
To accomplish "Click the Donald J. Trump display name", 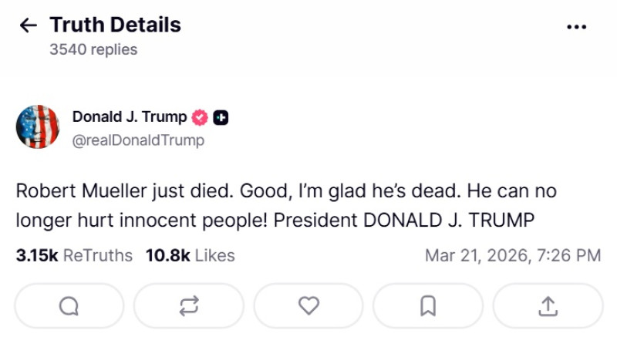I will coord(130,117).
